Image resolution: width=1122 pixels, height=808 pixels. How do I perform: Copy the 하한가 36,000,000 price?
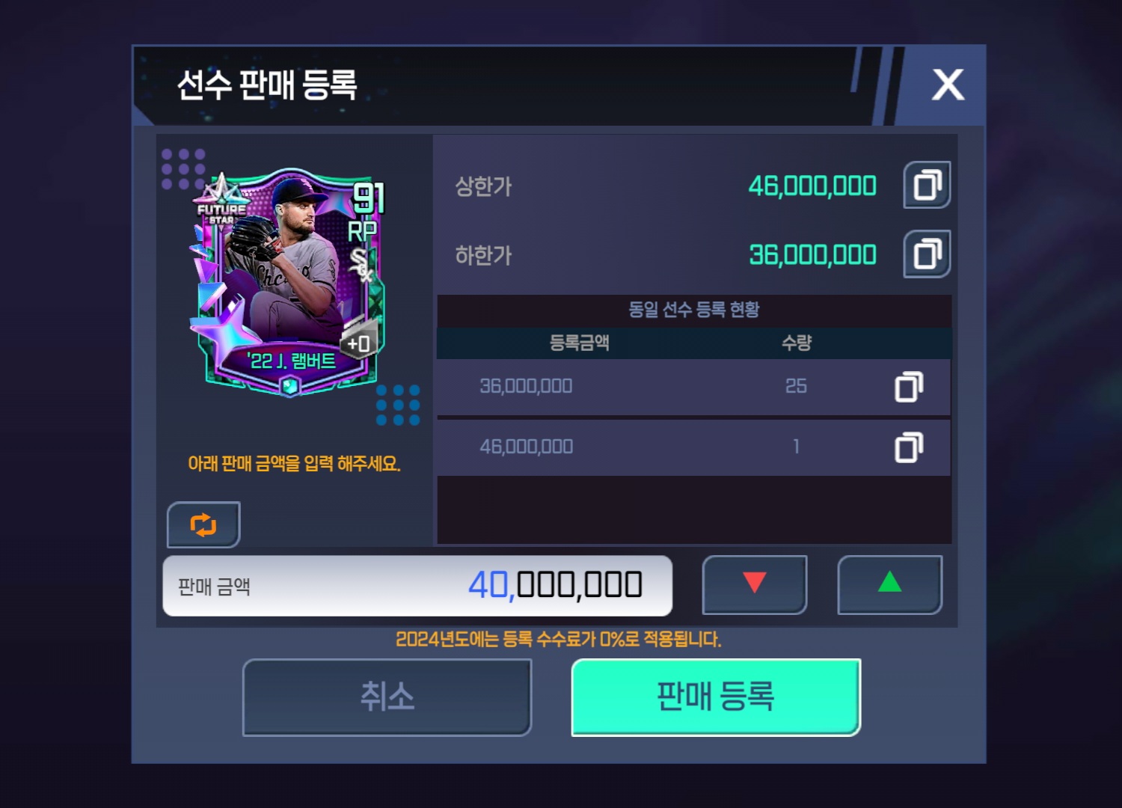pyautogui.click(x=927, y=254)
